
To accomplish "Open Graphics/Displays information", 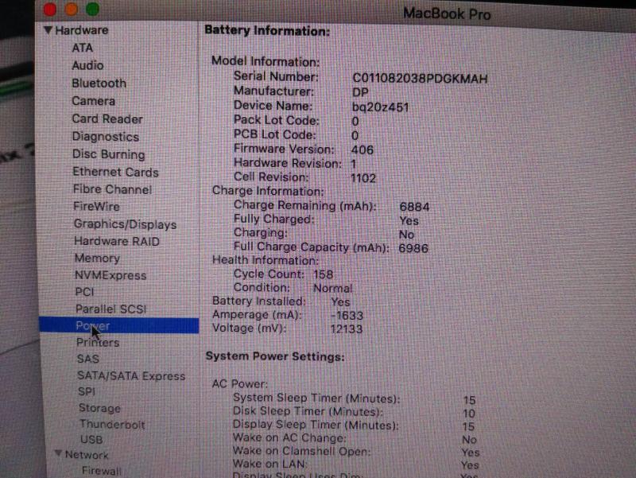I will [126, 224].
